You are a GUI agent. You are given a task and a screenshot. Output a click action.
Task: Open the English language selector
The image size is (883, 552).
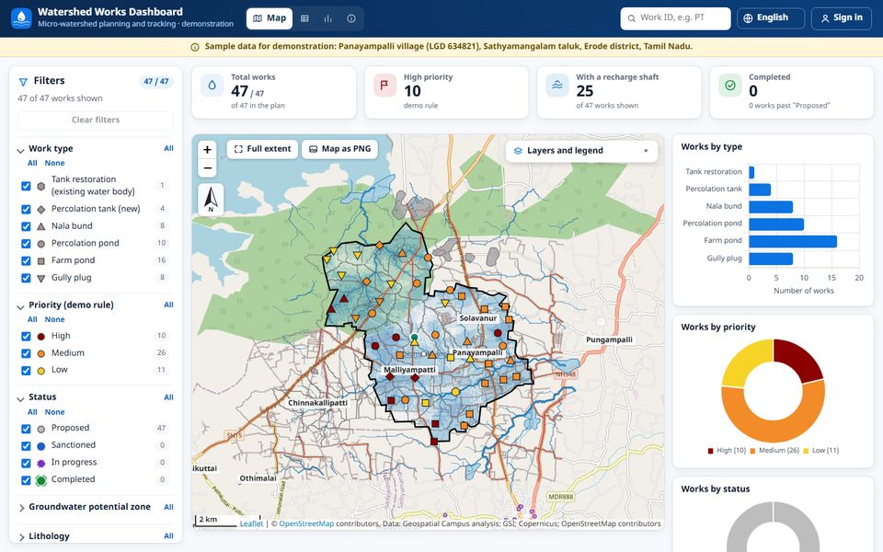[770, 18]
